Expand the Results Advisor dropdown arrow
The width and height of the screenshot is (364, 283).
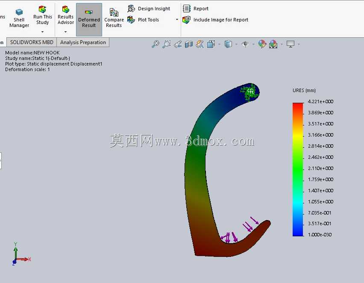point(66,32)
